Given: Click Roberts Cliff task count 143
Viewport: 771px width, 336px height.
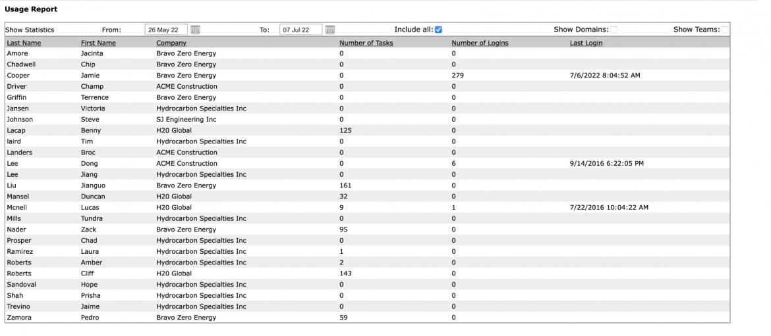Looking at the screenshot, I should (346, 274).
